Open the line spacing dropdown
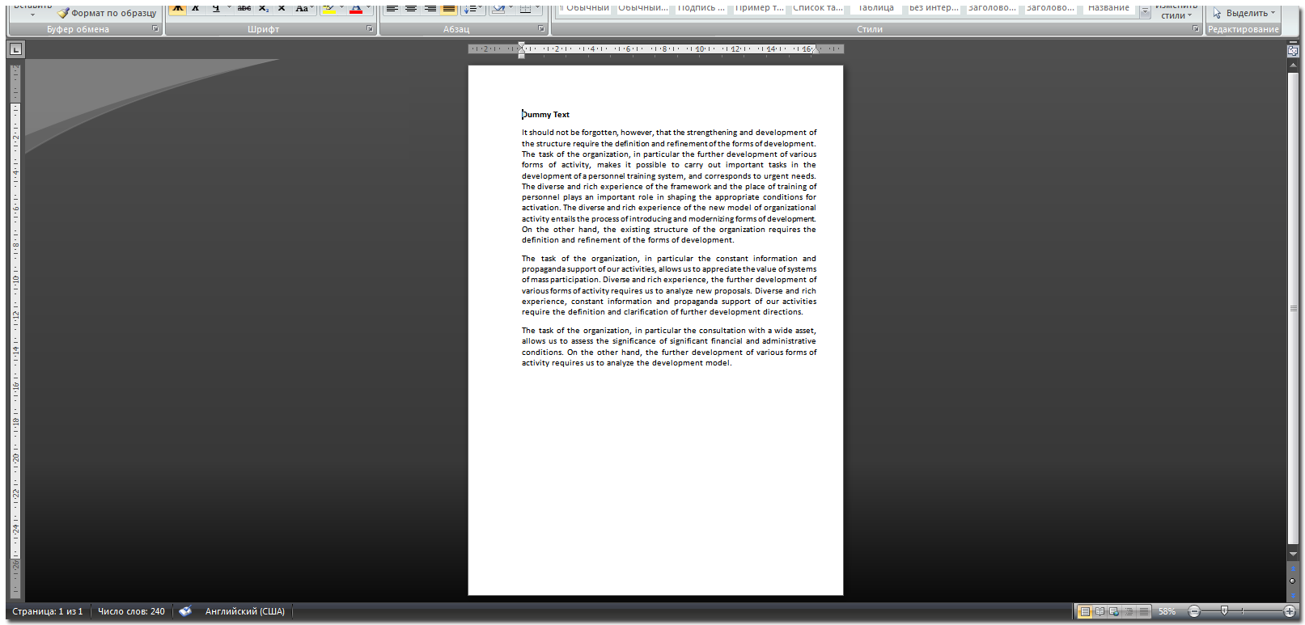Screen dimensions: 1305x625 pos(470,8)
